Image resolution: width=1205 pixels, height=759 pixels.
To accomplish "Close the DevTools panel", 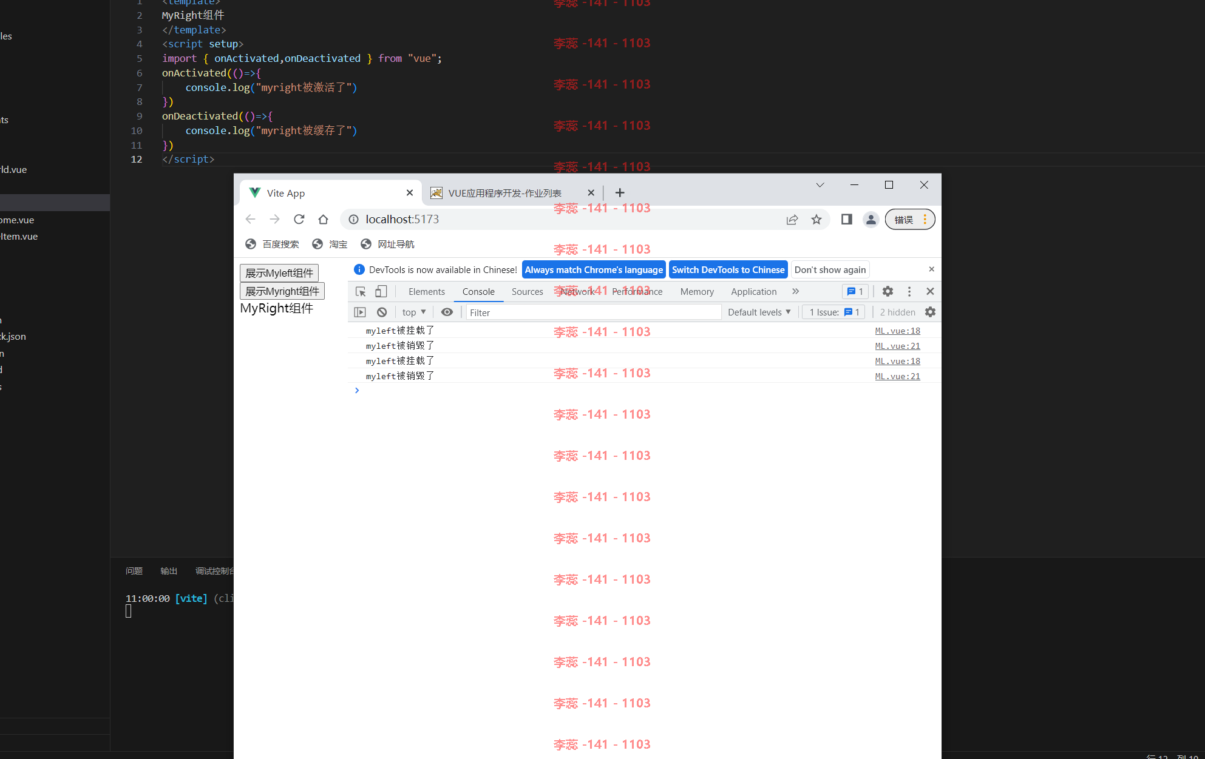I will pos(929,291).
